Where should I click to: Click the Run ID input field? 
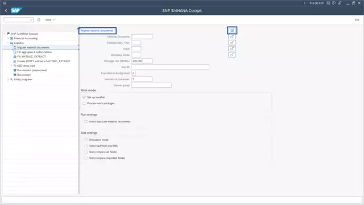point(171,67)
